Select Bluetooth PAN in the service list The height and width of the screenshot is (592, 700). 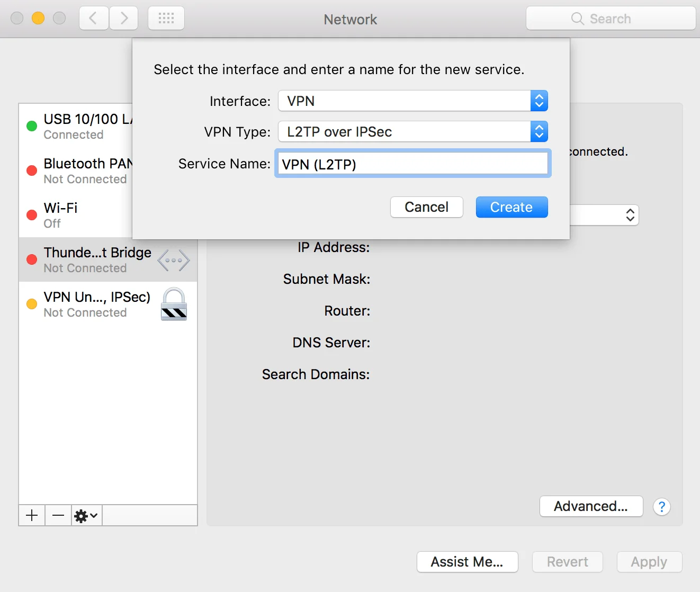click(x=79, y=171)
